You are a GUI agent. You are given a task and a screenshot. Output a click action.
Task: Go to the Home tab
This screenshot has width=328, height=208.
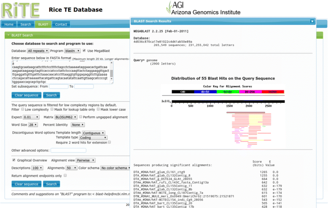point(9,24)
